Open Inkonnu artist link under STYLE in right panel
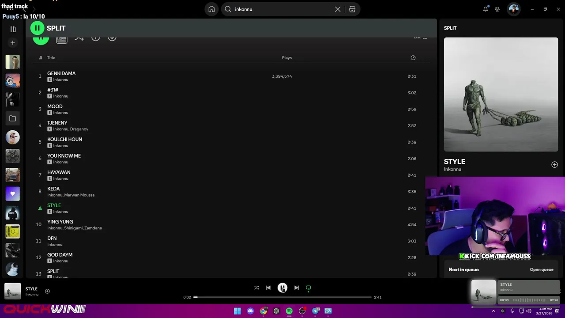Viewport: 565px width, 318px height. pos(452,169)
